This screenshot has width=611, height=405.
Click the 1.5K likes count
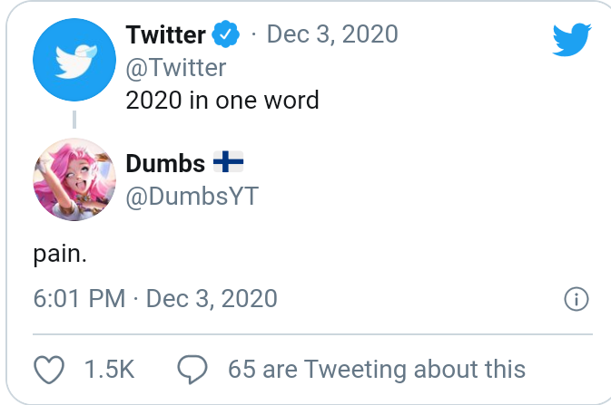coord(109,370)
